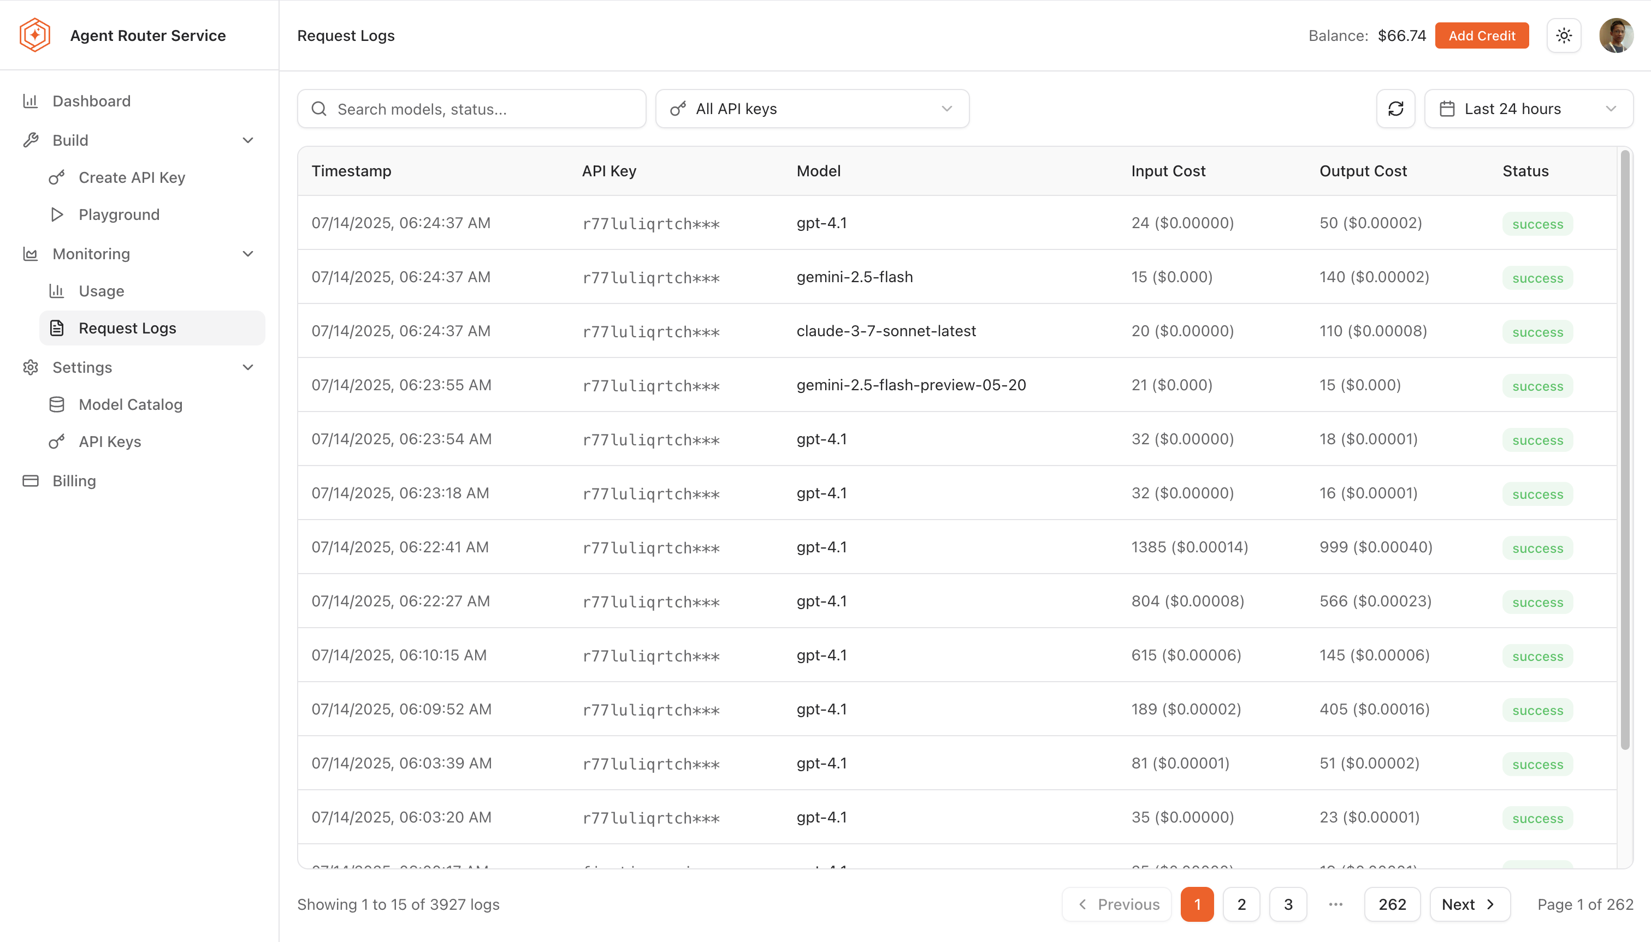Screen dimensions: 1651x942
Task: Click the refresh logs icon
Action: coord(1396,109)
